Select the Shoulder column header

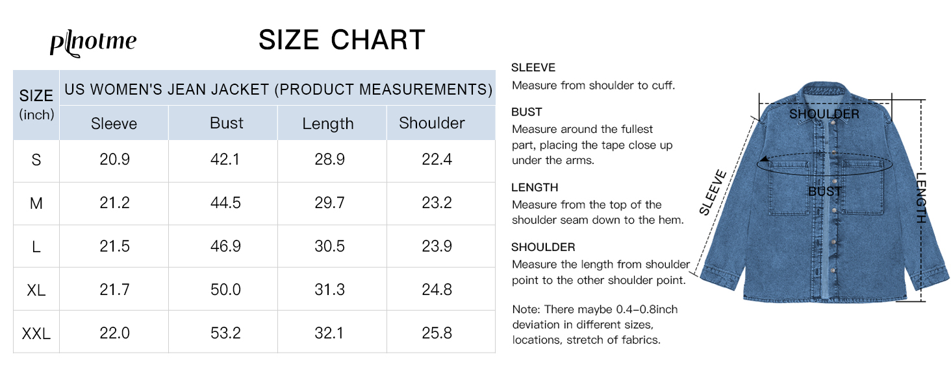click(x=432, y=123)
